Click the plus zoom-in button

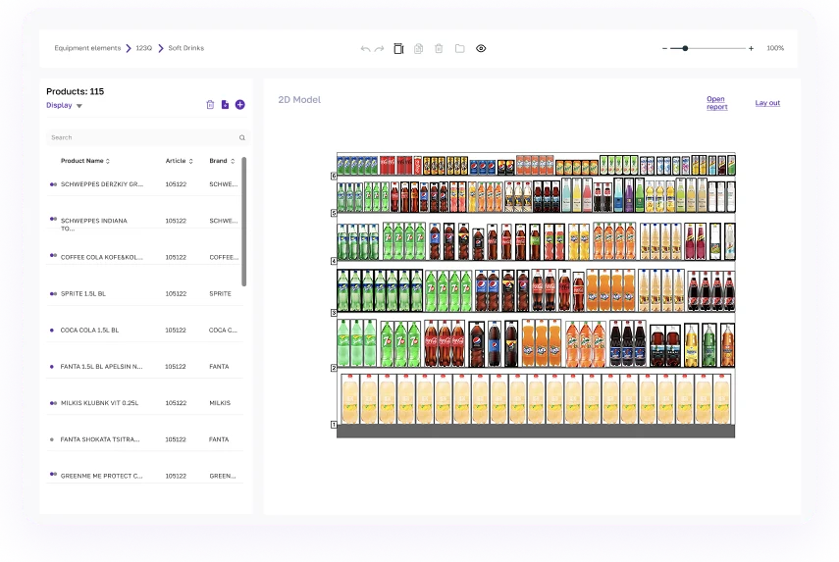(x=752, y=48)
